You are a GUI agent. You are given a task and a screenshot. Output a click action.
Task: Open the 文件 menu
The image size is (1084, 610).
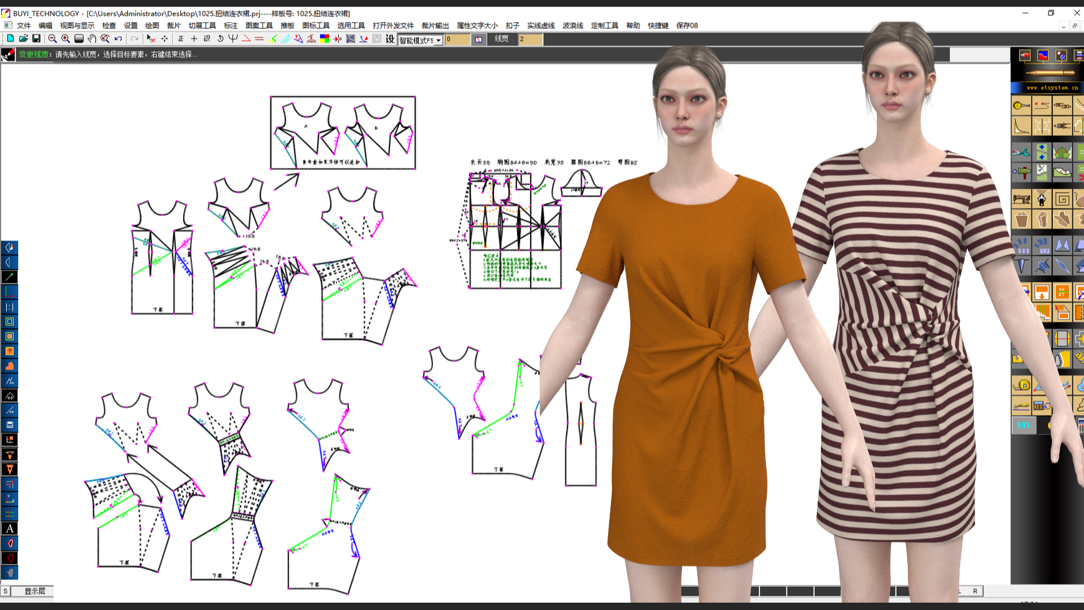point(24,25)
